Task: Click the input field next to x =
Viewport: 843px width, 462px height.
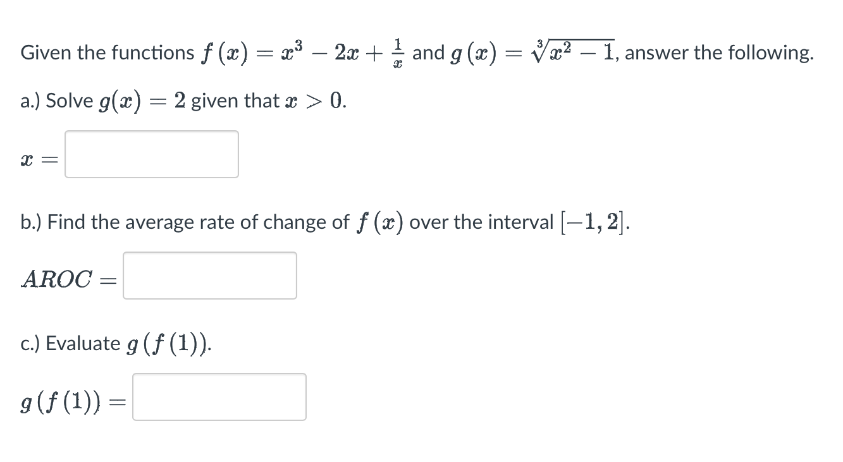Action: (151, 154)
